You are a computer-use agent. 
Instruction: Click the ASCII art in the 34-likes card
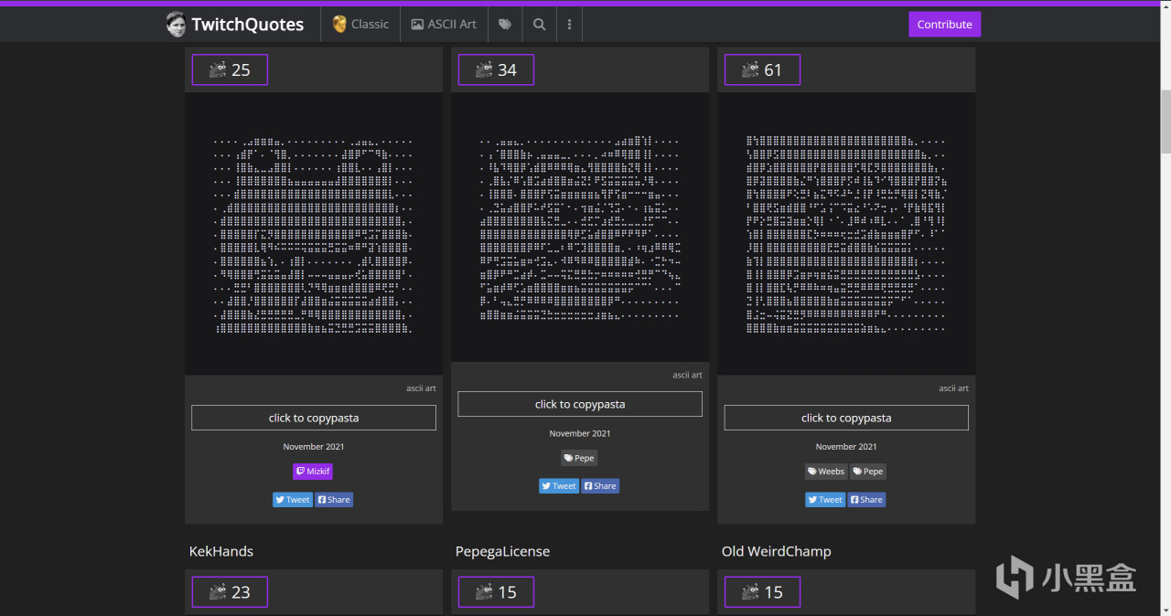[x=580, y=228]
